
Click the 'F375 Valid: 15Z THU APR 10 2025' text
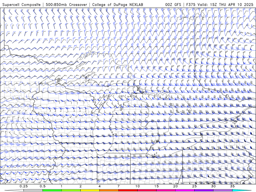tap(220, 4)
